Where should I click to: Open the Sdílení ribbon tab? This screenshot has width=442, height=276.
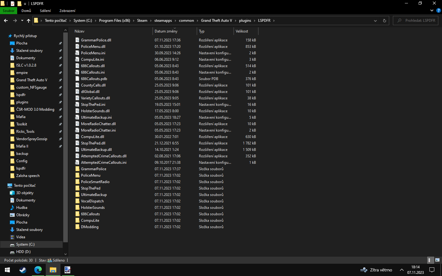click(x=45, y=11)
